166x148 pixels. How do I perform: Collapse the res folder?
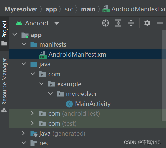point(24,143)
